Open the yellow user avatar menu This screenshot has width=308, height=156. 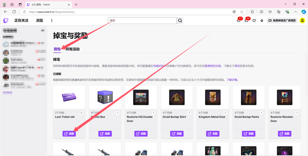click(x=302, y=20)
